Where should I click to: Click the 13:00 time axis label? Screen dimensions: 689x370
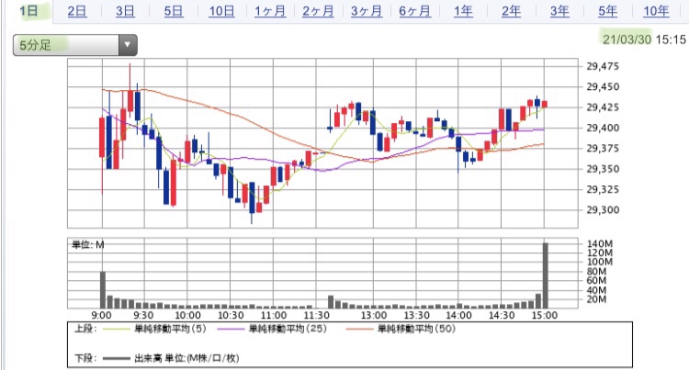[x=374, y=315]
